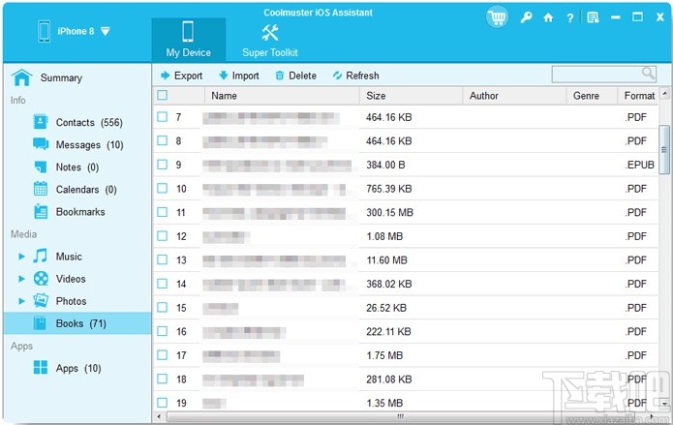Sort by the Author column header
Viewport: 673px width, 425px height.
click(514, 96)
